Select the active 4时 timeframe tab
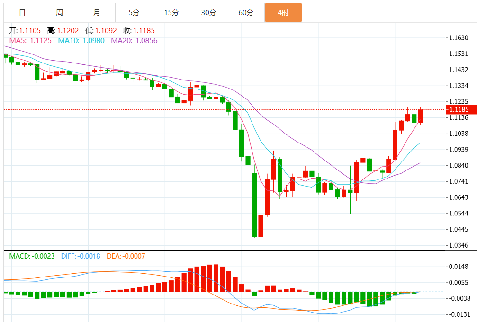 click(x=283, y=13)
